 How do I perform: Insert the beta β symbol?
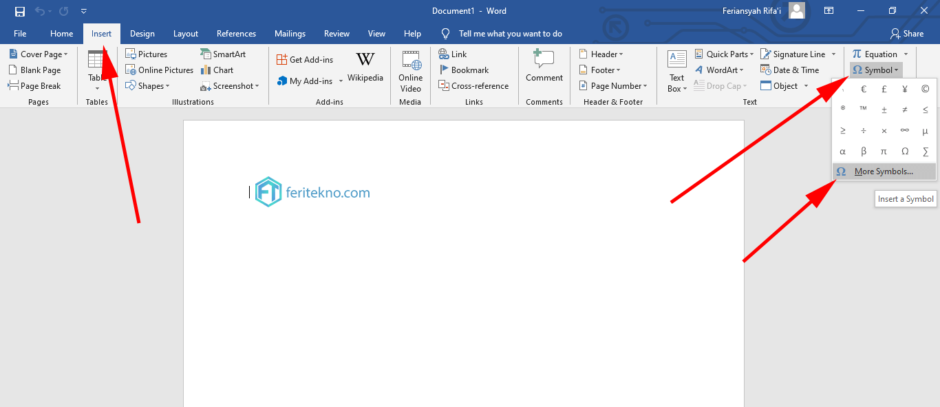coord(864,152)
